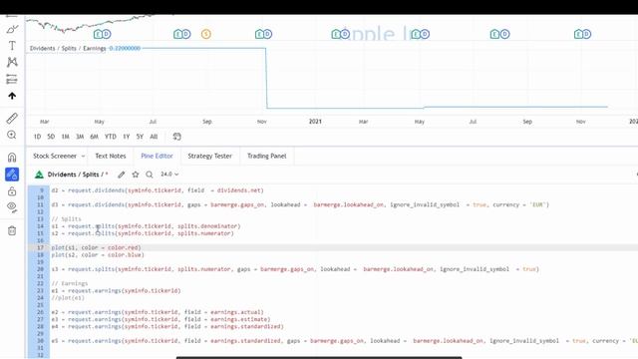638x359 pixels.
Task: Set chart range to 3M
Action: point(80,137)
